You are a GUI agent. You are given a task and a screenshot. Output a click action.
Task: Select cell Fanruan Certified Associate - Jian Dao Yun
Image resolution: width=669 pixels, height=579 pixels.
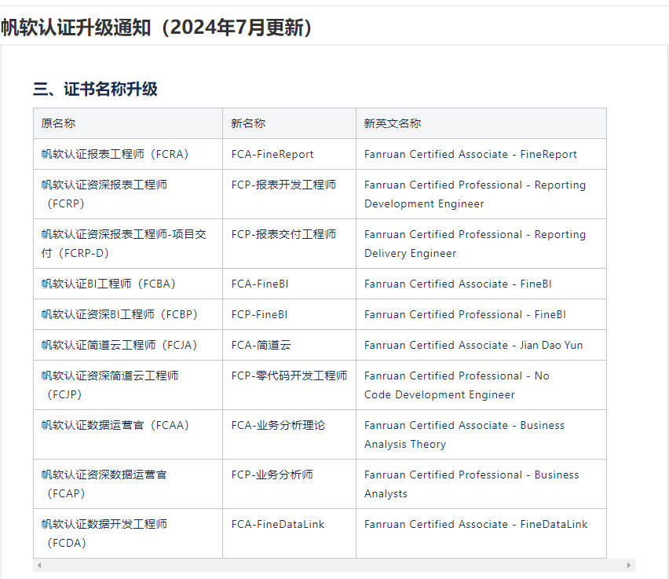[x=481, y=345]
